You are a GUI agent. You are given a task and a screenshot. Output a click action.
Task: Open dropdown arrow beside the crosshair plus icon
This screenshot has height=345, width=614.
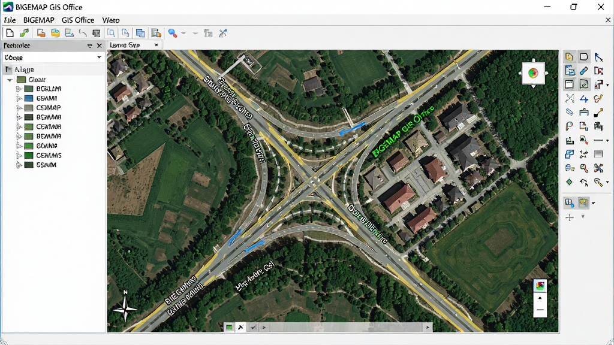[583, 217]
